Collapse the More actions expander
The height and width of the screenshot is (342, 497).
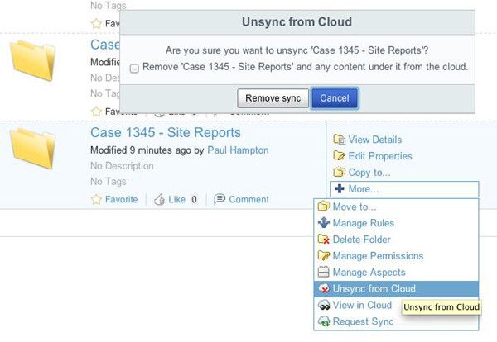click(x=404, y=188)
